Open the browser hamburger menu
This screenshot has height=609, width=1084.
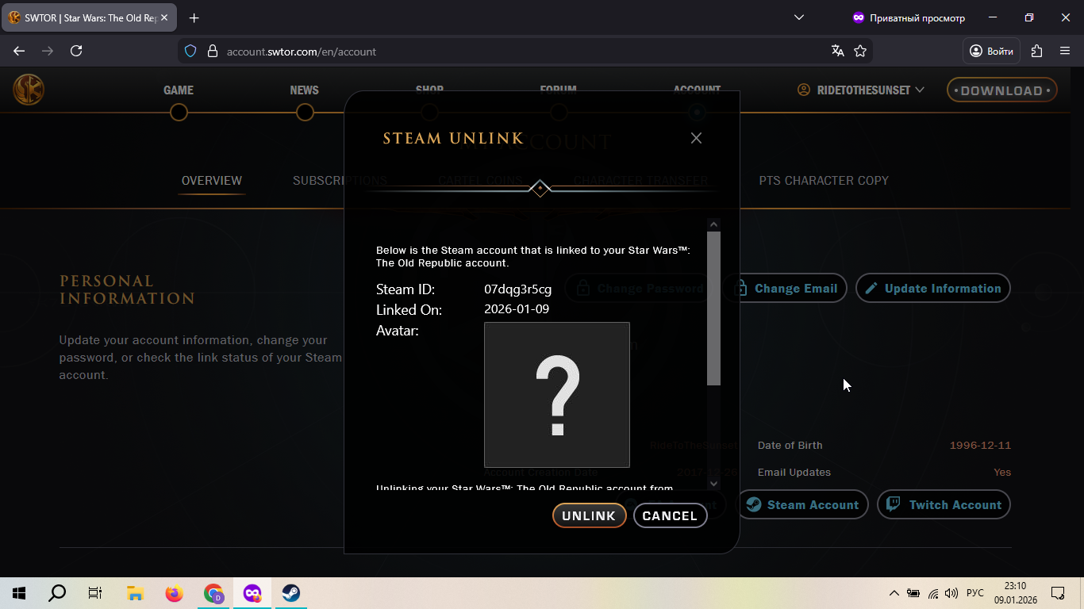[x=1065, y=51]
